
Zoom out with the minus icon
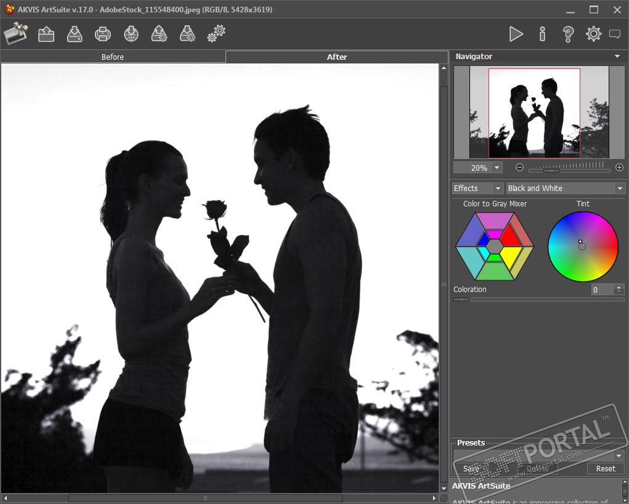point(519,168)
